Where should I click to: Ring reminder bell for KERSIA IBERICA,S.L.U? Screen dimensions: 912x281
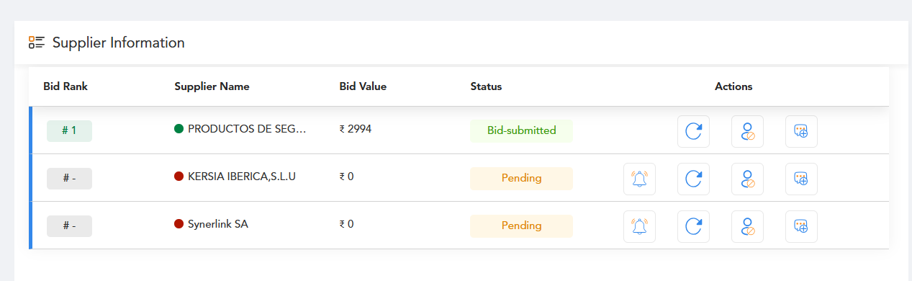pos(639,179)
